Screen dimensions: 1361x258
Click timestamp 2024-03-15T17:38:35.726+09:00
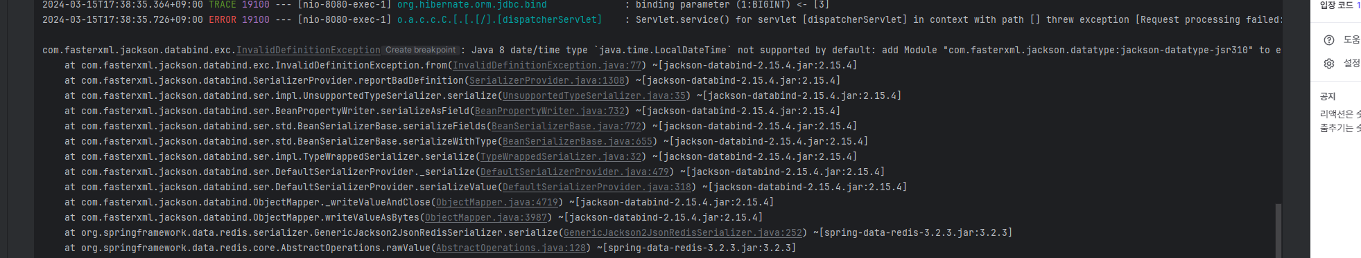click(x=123, y=20)
